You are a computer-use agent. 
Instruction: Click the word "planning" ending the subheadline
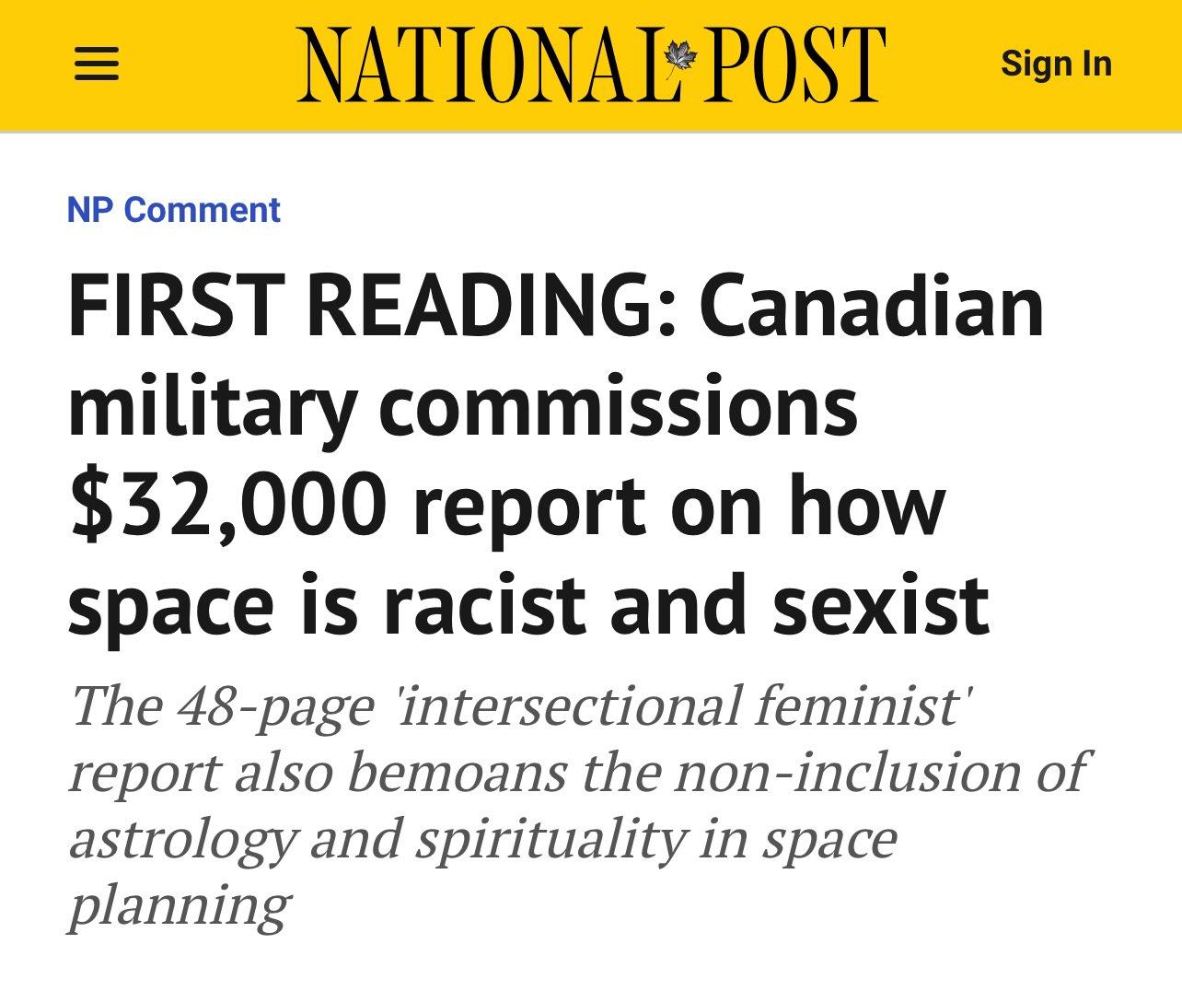click(180, 906)
